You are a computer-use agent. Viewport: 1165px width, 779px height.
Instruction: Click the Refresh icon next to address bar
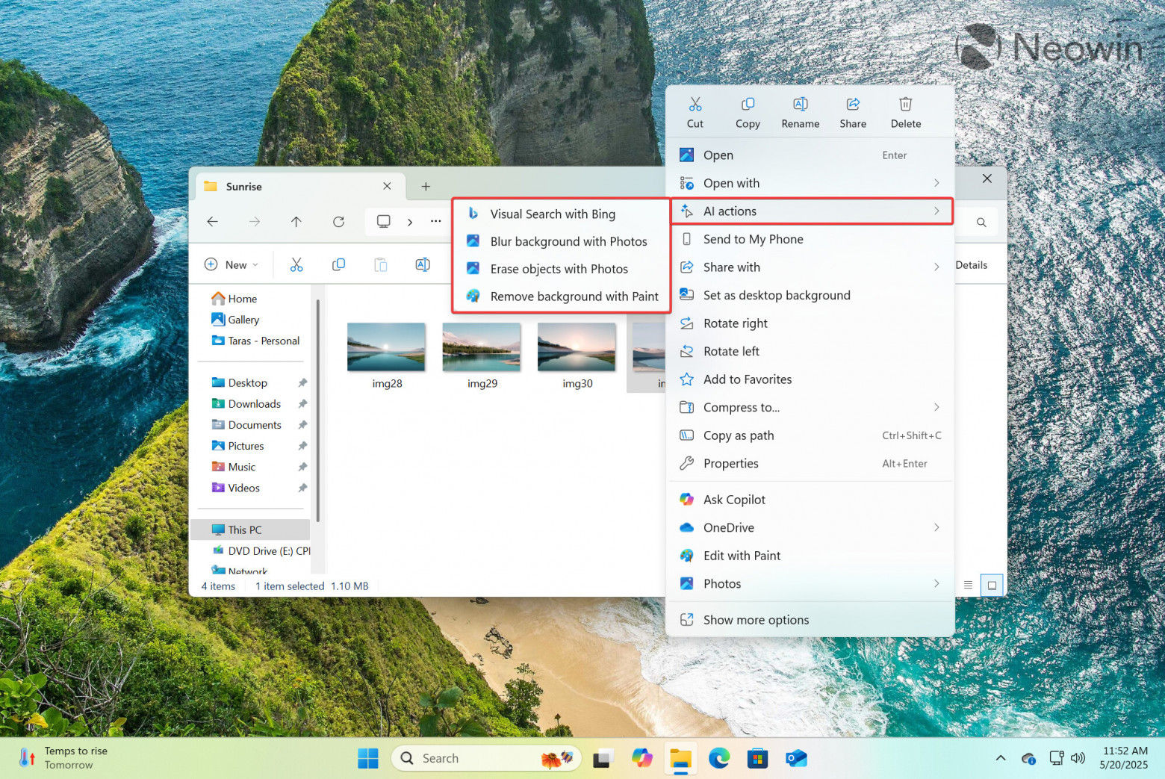338,221
